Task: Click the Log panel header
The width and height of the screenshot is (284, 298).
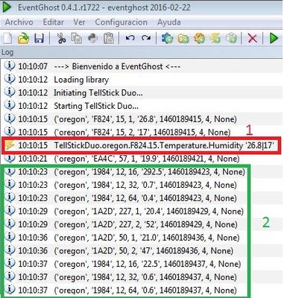Action: 142,52
